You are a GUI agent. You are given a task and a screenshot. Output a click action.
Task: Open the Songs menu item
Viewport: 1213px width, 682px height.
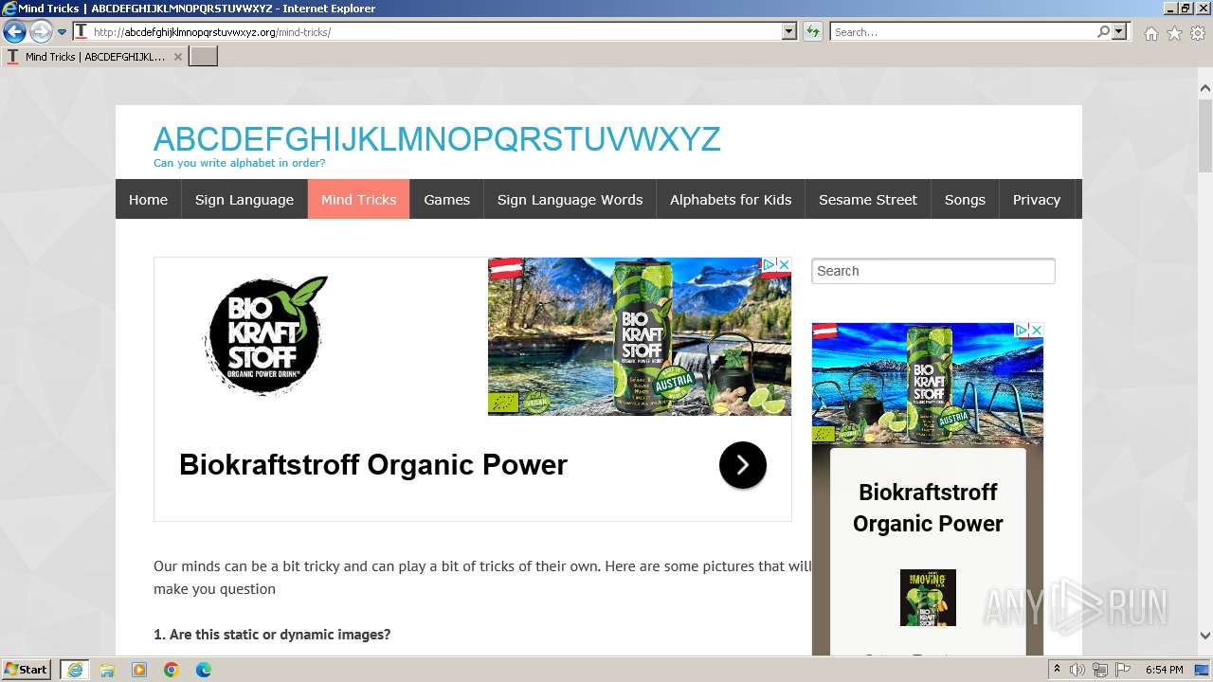point(965,199)
